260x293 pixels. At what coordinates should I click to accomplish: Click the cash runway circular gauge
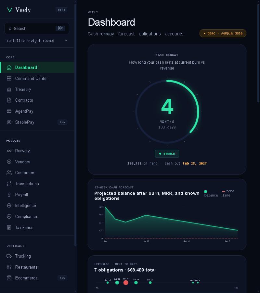click(x=167, y=112)
